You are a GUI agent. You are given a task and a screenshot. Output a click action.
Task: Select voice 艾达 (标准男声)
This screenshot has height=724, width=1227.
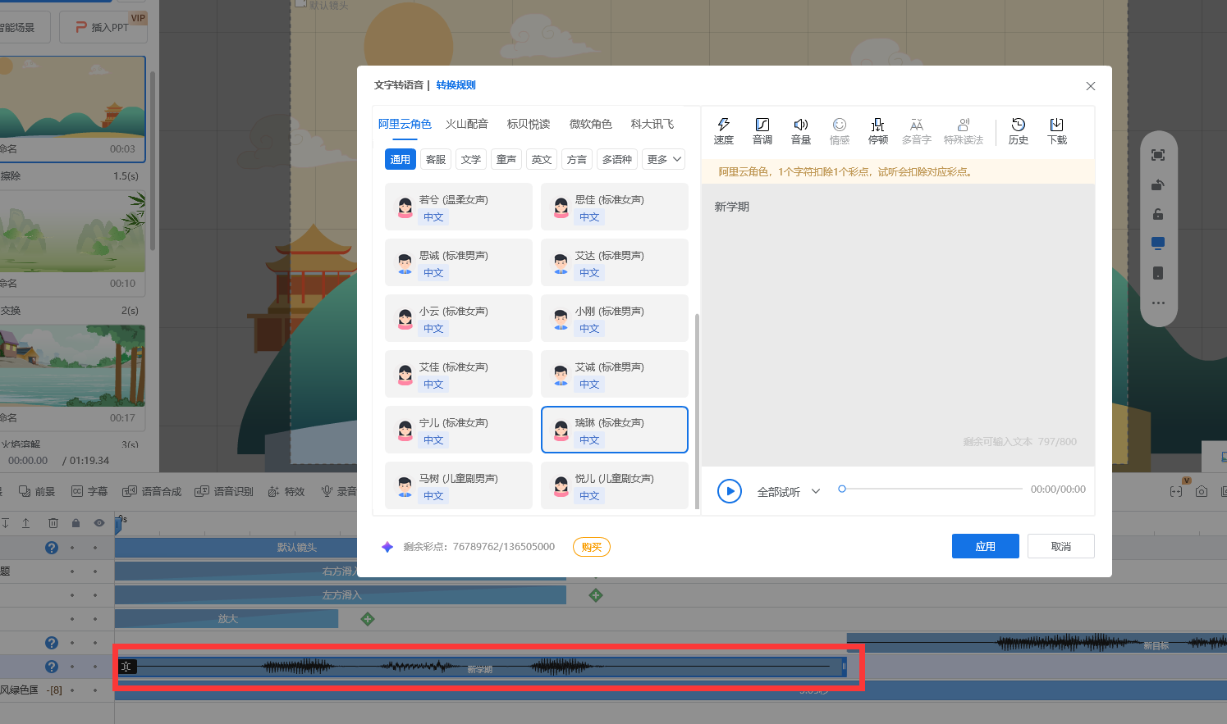click(x=614, y=262)
